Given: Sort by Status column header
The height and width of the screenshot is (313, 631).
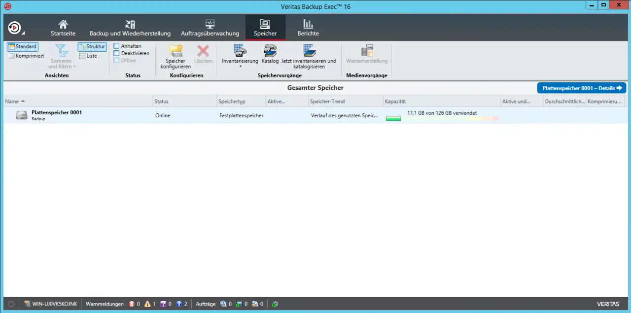Looking at the screenshot, I should coord(184,102).
